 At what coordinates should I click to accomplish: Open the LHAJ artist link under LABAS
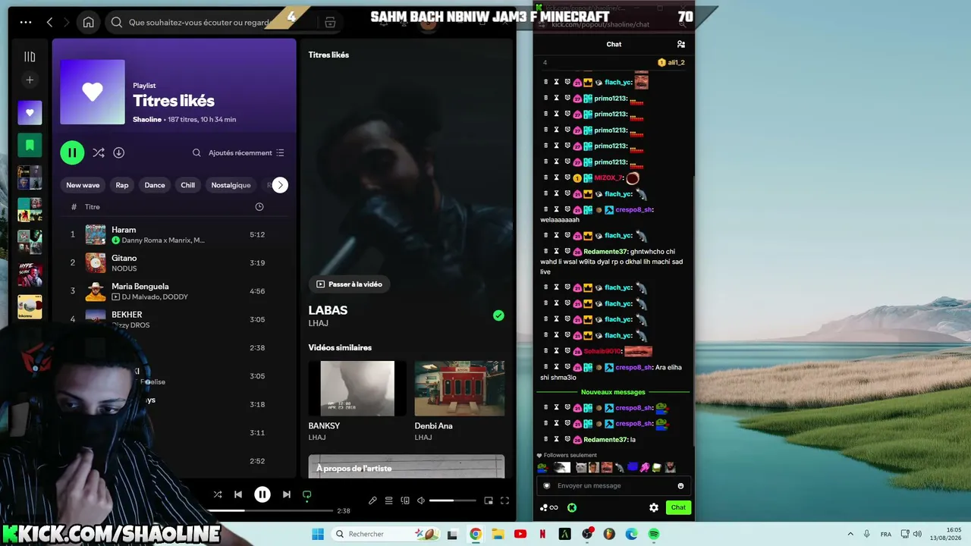pyautogui.click(x=318, y=323)
